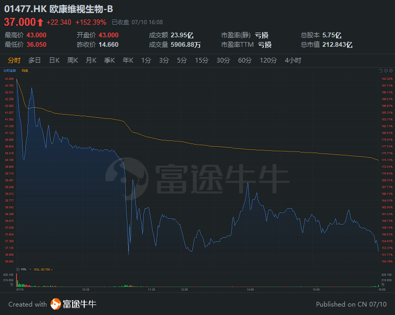Expand the VOL indicator dropdown arrow
Screen dimensions: 395x315
[x=30, y=269]
